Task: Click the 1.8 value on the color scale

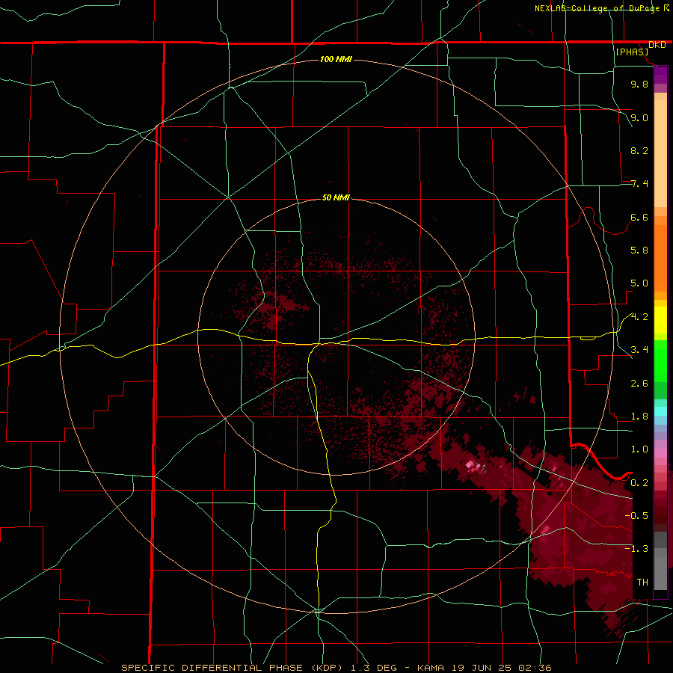Action: coord(639,417)
